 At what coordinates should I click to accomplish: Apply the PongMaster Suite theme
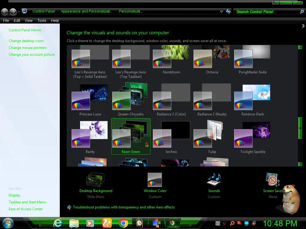click(x=252, y=60)
